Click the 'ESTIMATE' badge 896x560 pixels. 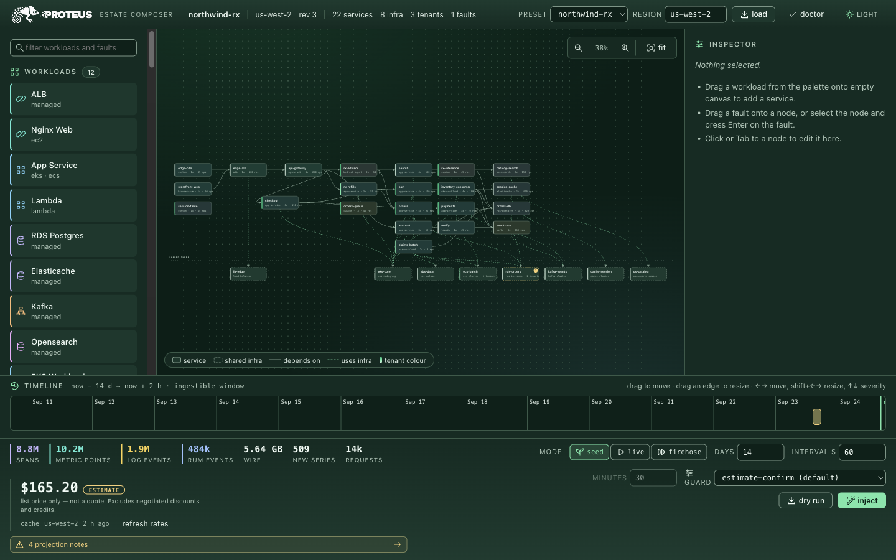click(104, 490)
